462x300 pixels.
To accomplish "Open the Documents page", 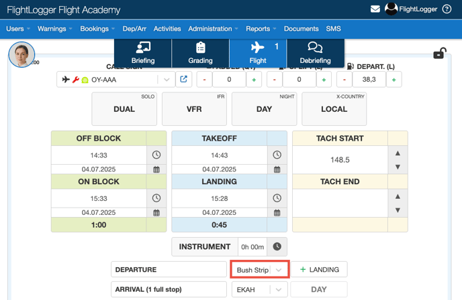I will tap(301, 29).
